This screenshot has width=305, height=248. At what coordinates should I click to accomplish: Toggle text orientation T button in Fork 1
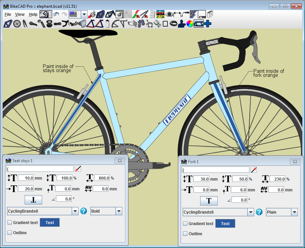(209, 201)
